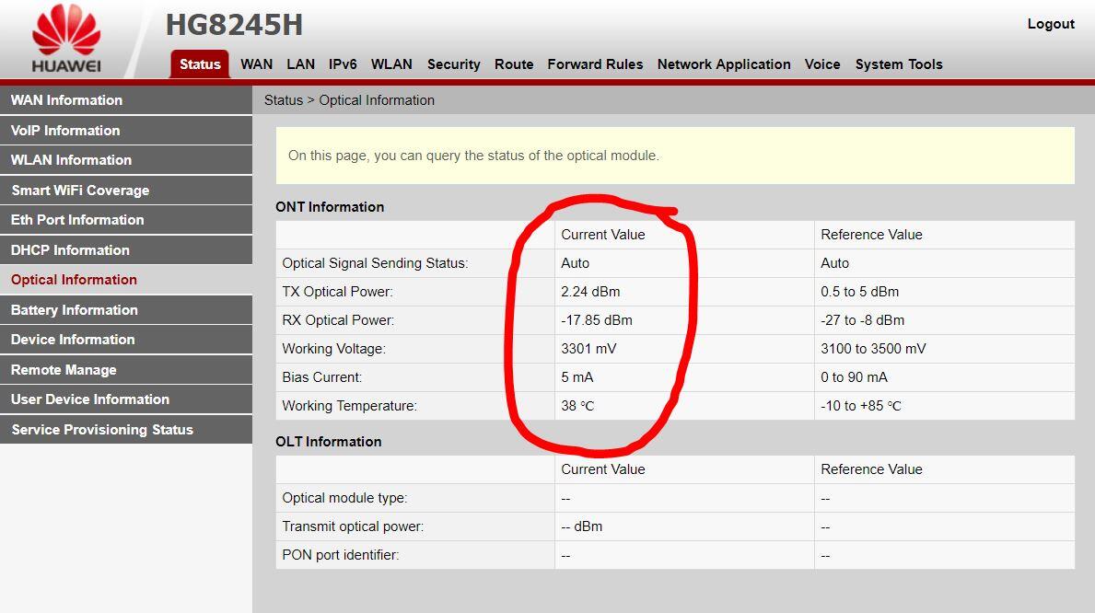Select the bias value 5 mA
This screenshot has width=1095, height=613.
point(577,377)
